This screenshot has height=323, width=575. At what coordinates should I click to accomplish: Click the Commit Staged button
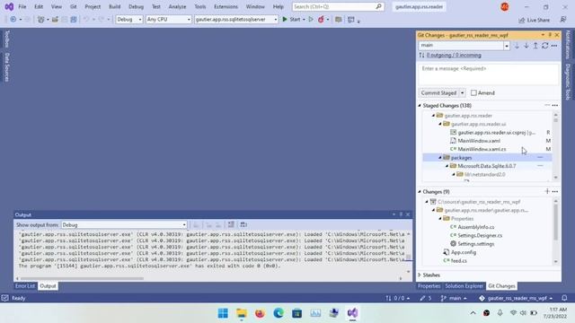coord(438,93)
